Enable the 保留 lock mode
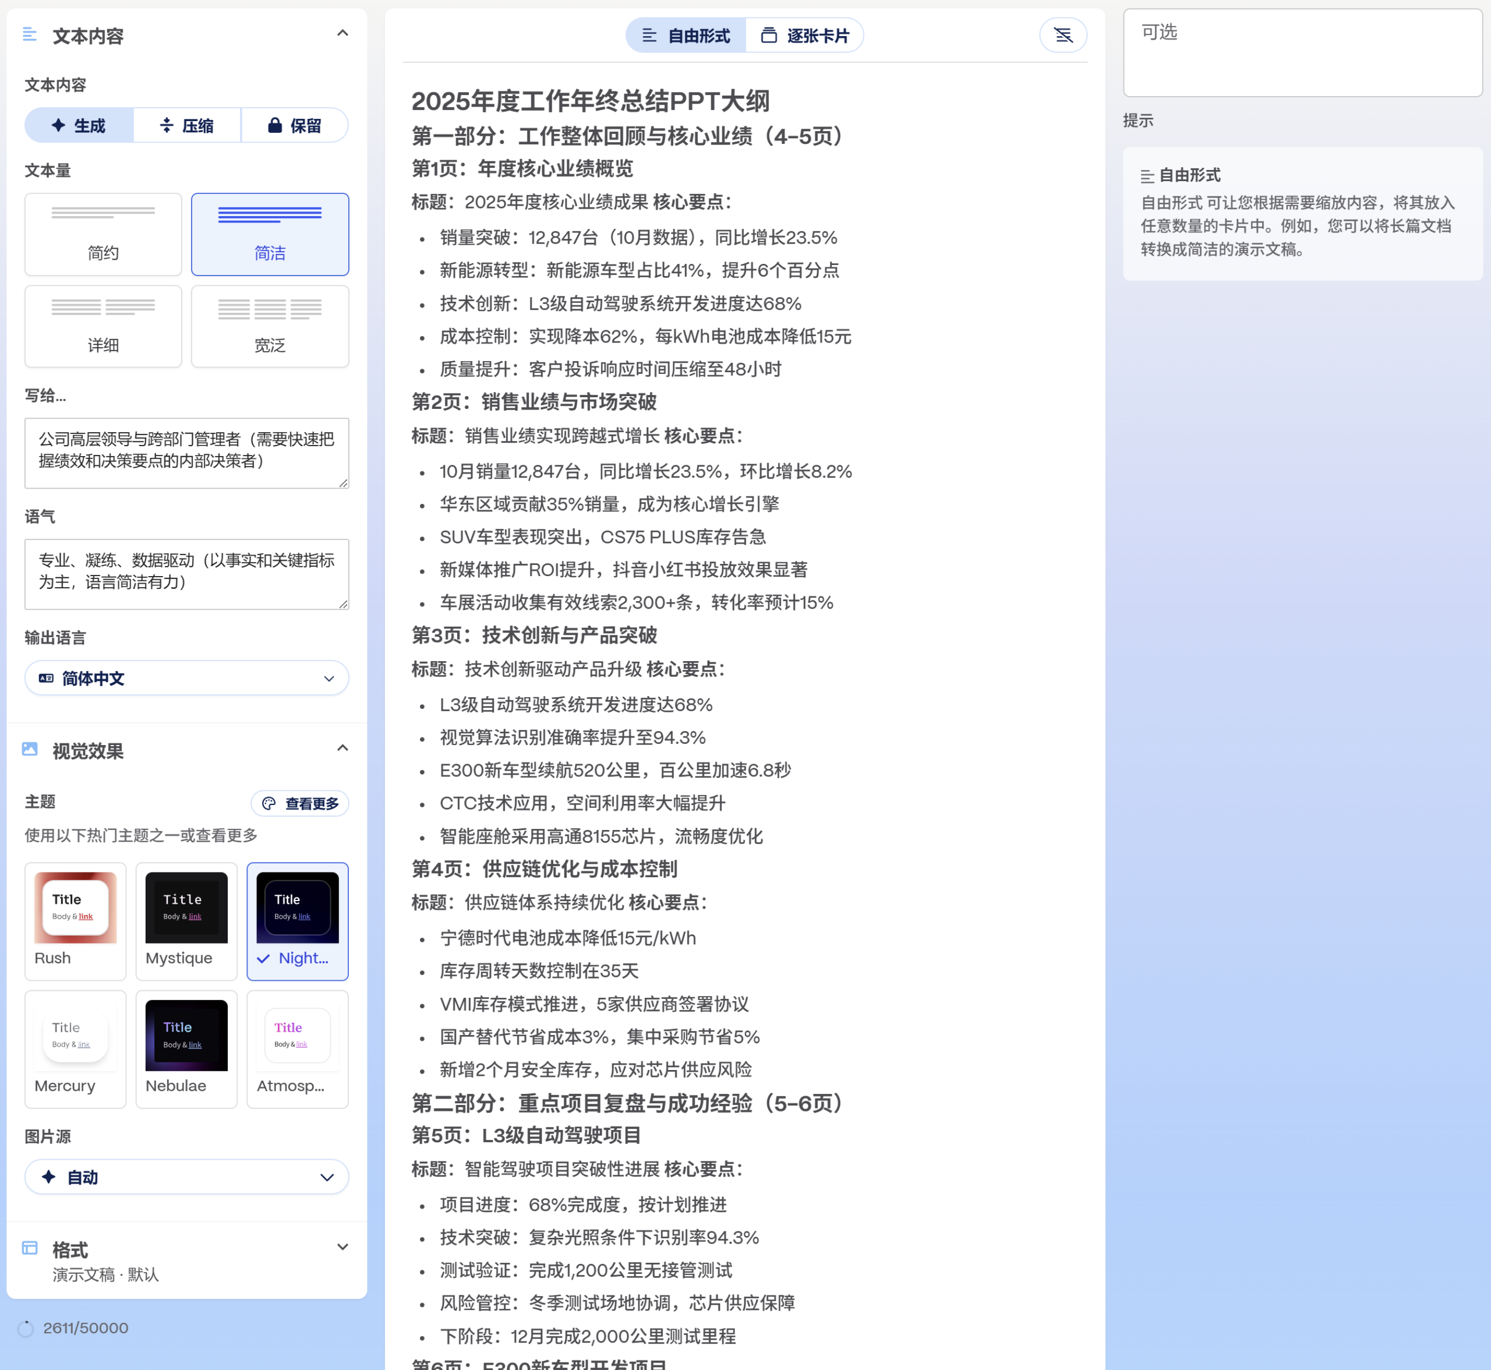The image size is (1491, 1370). click(295, 125)
